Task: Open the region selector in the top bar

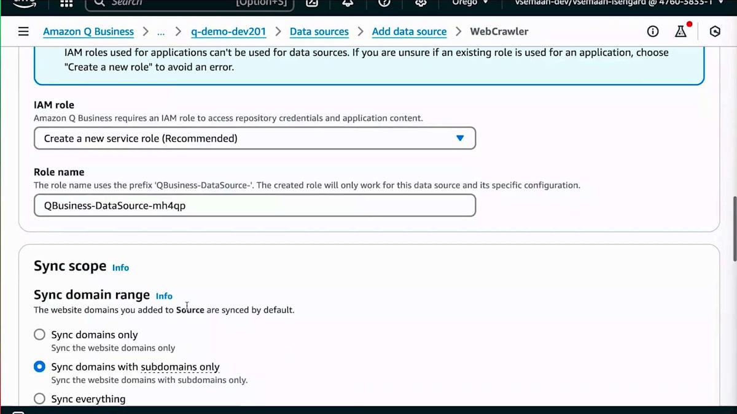Action: tap(470, 3)
